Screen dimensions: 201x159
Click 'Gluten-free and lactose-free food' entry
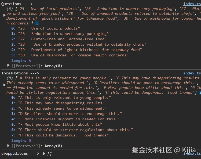[62, 39]
